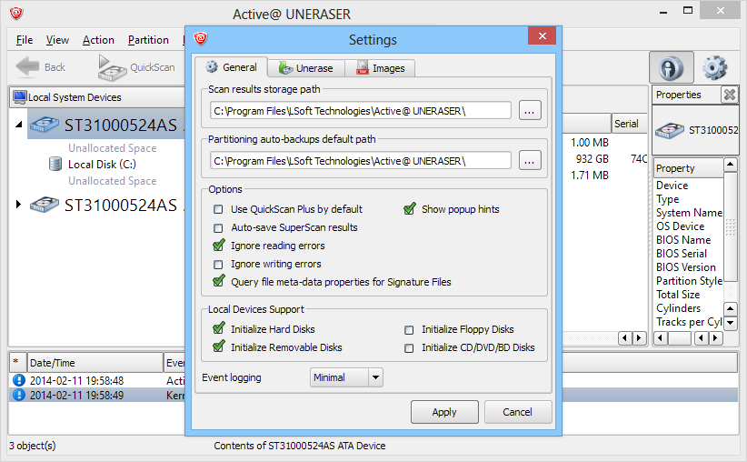Uncheck Ignore reading errors
Screen dimensions: 747x462
(x=219, y=246)
